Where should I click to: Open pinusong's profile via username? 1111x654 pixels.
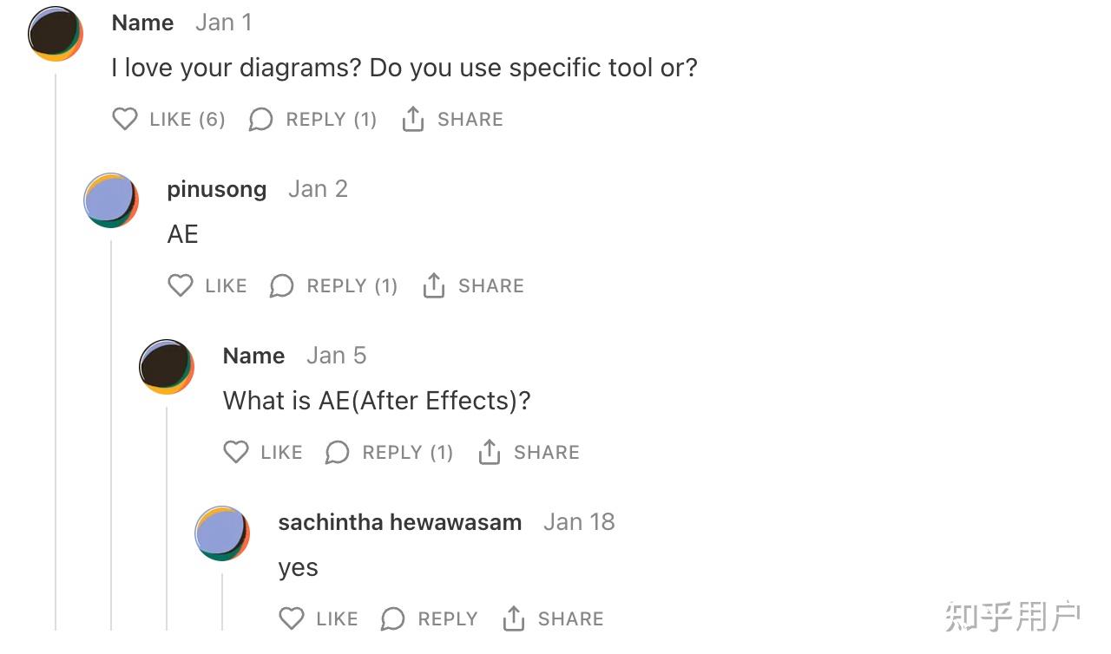coord(216,189)
